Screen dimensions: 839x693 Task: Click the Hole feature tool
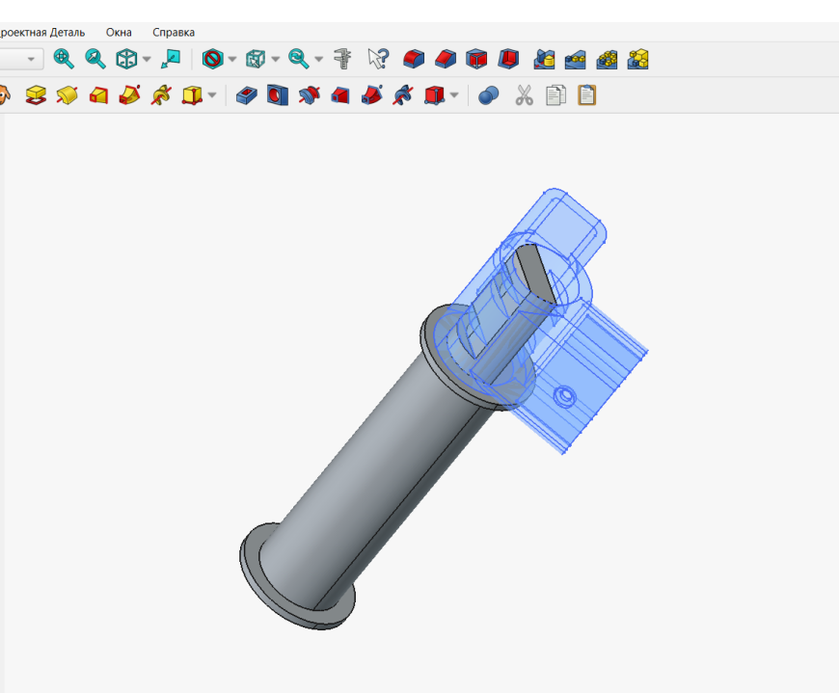(x=278, y=95)
